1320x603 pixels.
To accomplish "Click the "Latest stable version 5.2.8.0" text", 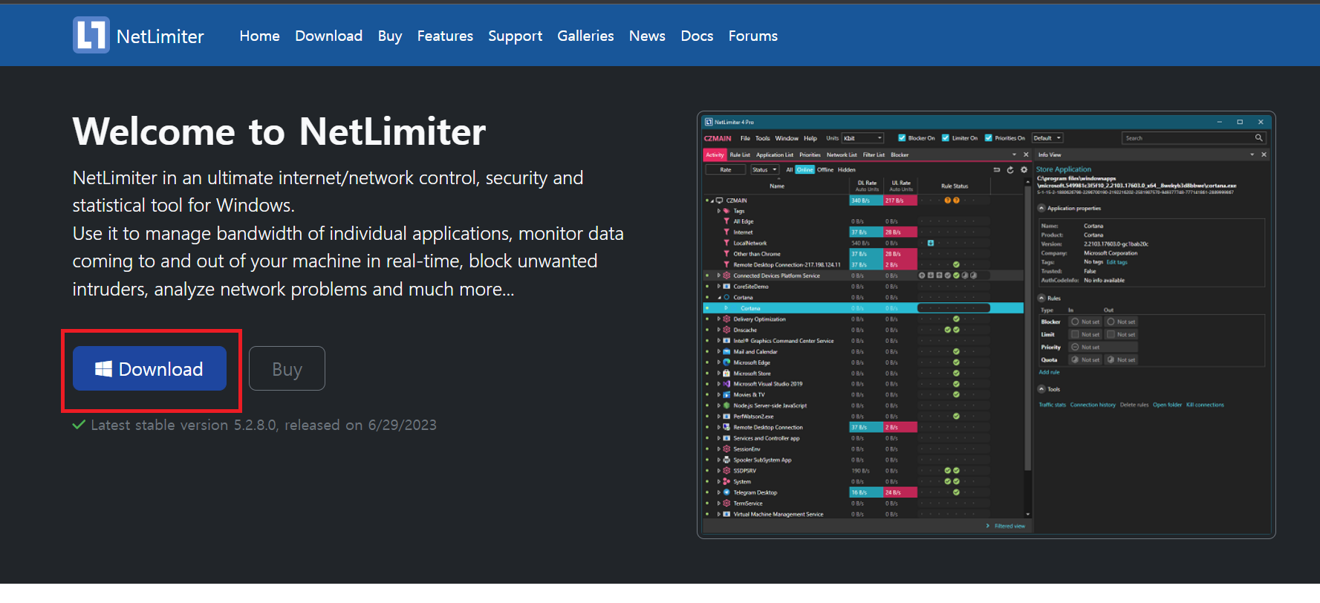I will tap(183, 425).
